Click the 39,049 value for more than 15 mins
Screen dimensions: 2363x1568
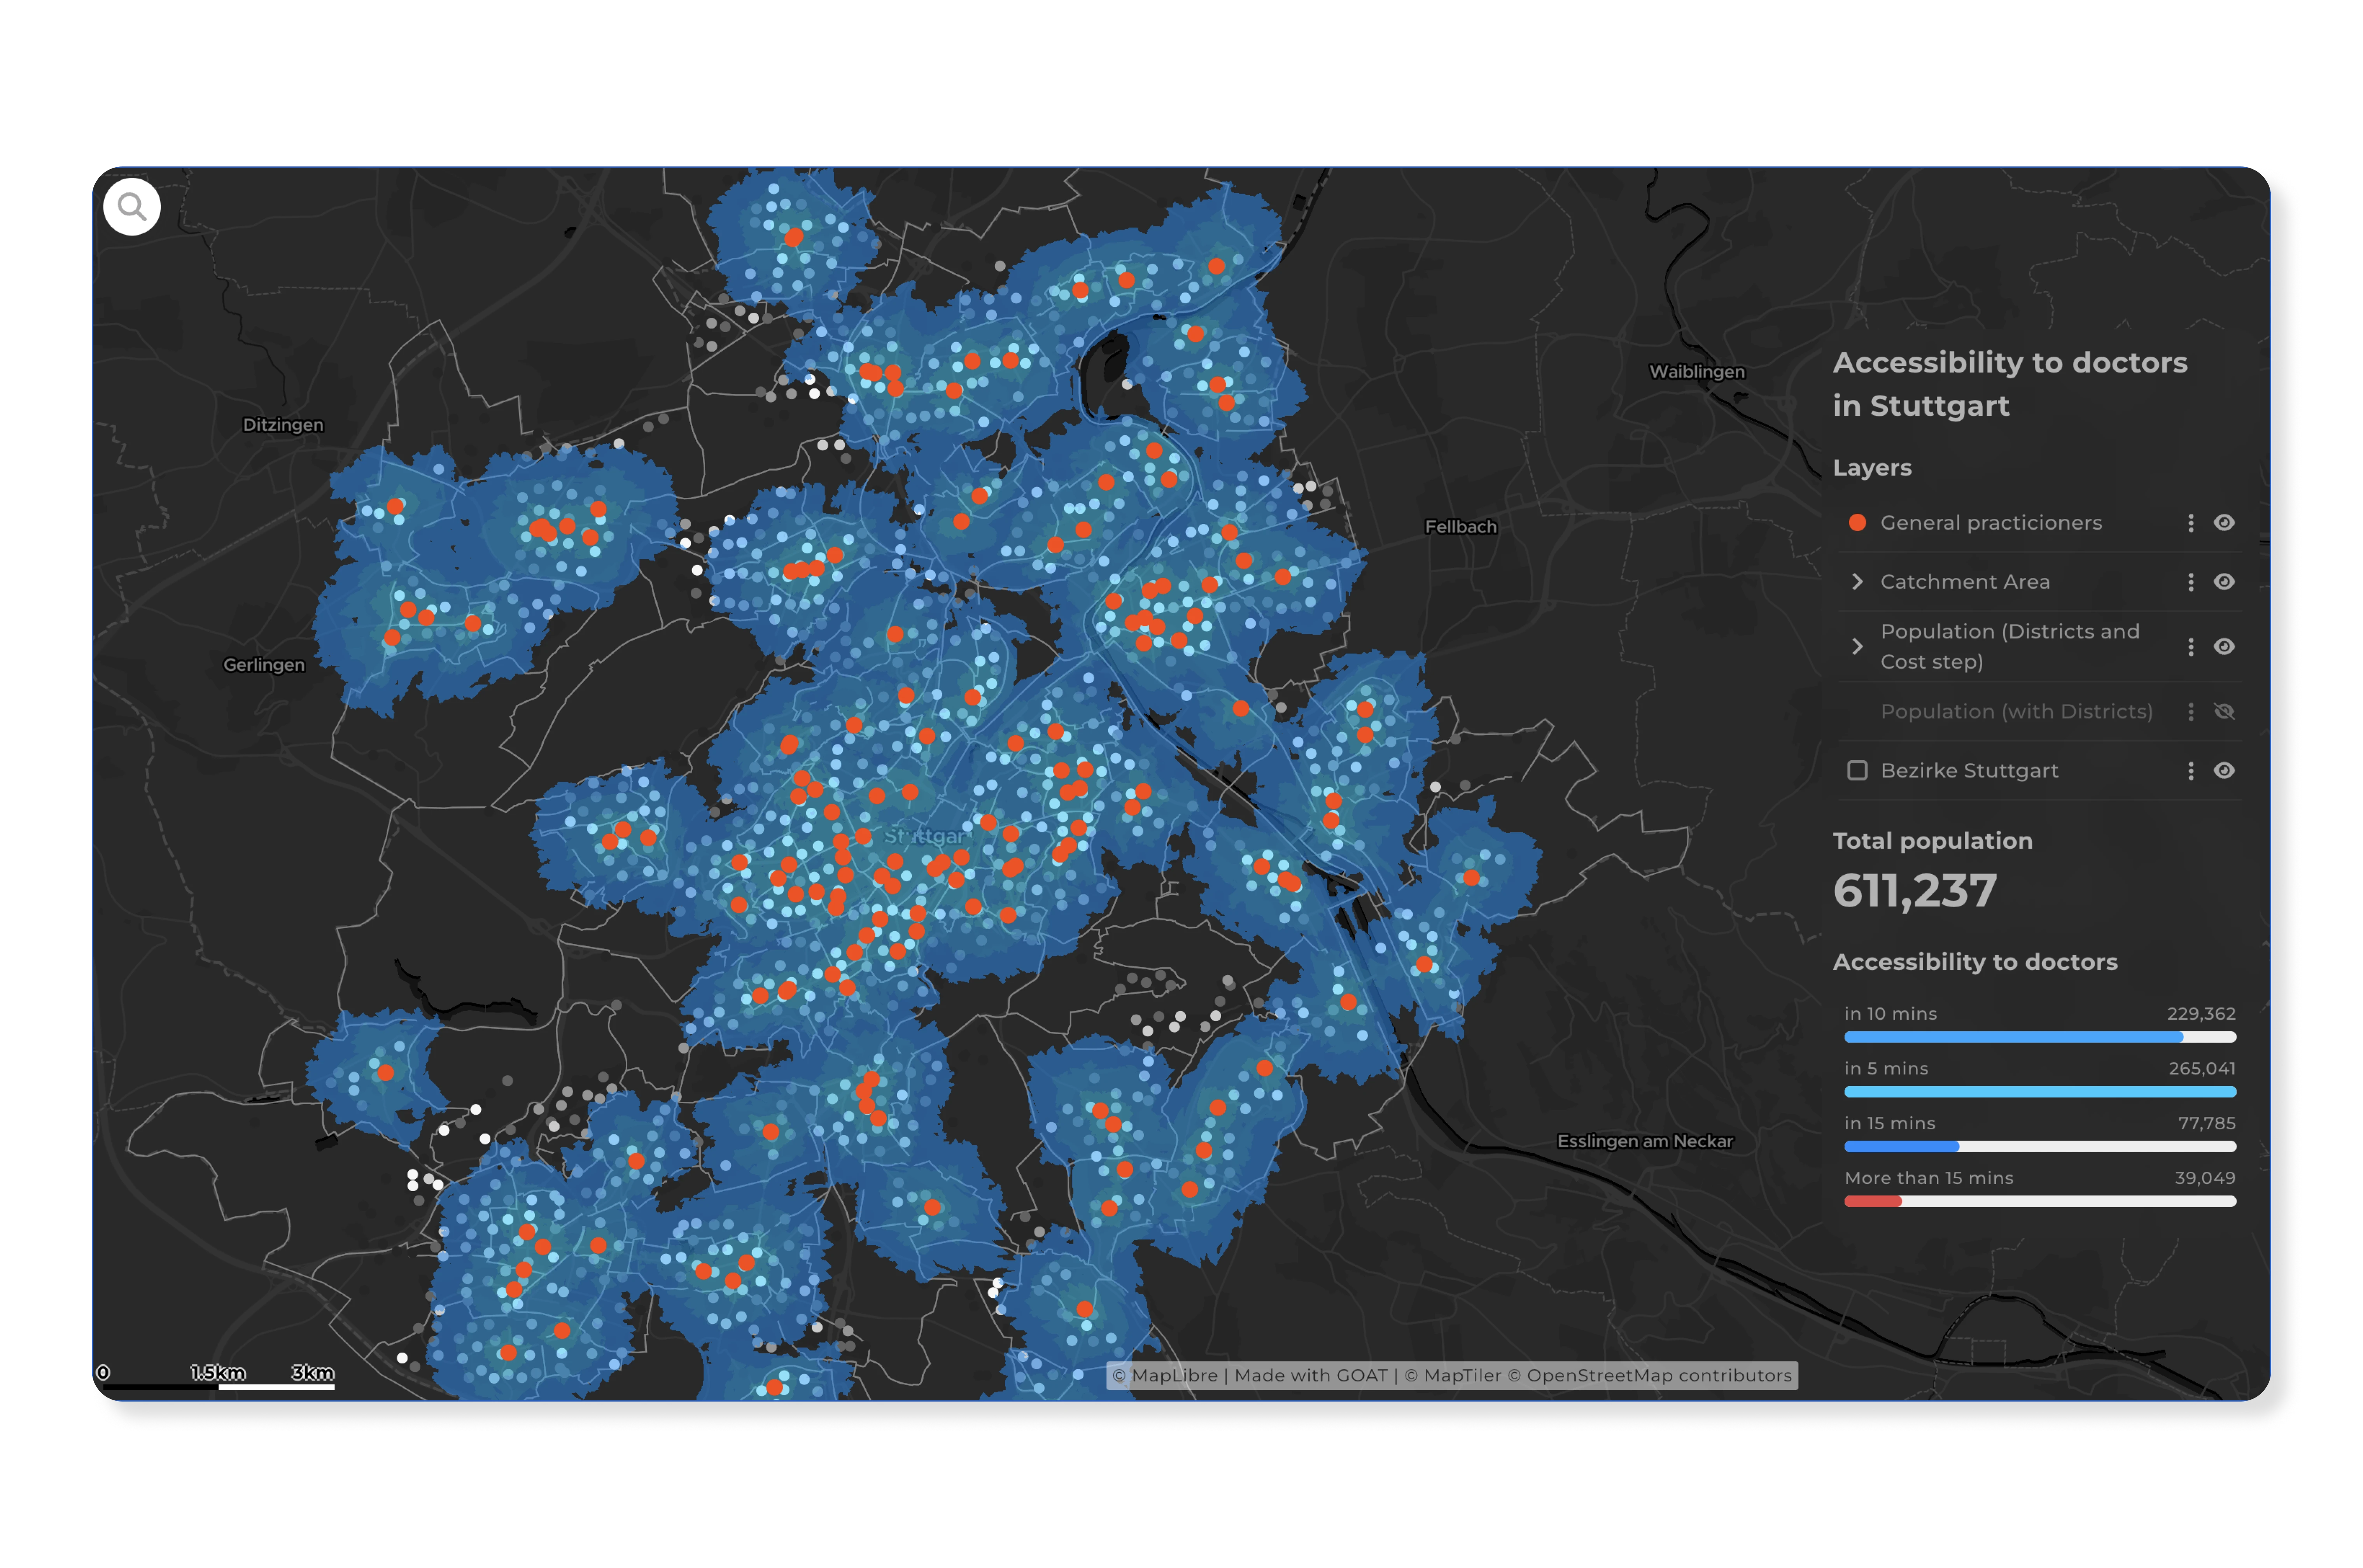(2205, 1179)
